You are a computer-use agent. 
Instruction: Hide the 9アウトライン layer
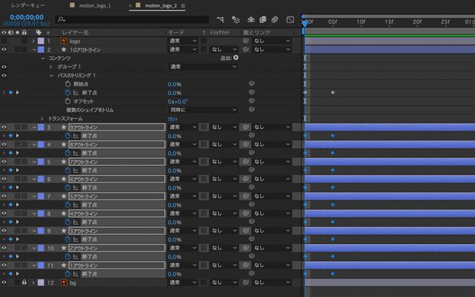pyautogui.click(x=4, y=127)
